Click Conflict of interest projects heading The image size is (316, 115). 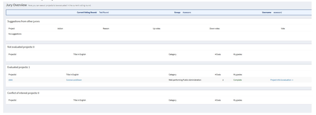pos(23,93)
